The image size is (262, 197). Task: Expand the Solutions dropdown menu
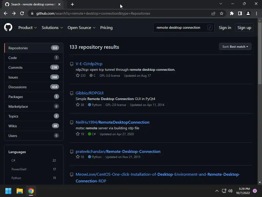click(x=52, y=28)
